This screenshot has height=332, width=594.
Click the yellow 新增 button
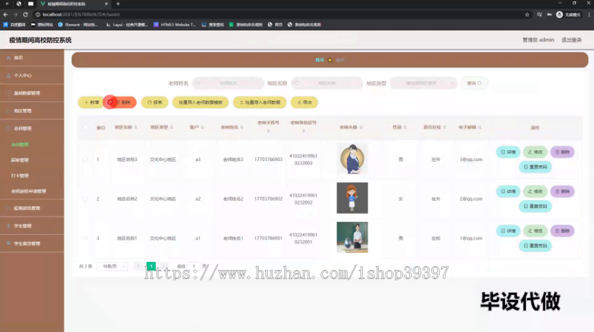91,102
